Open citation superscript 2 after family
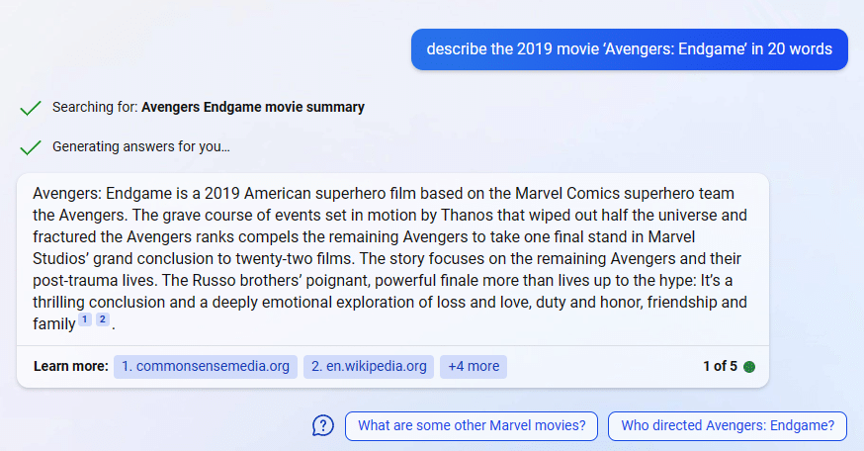Screen dimensions: 864x451 pyautogui.click(x=103, y=319)
